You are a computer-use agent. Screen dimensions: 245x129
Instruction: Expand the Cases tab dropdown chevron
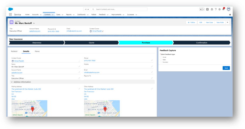(62, 15)
